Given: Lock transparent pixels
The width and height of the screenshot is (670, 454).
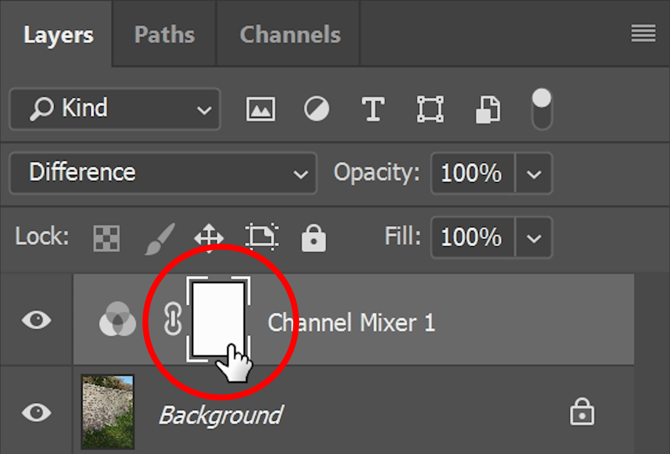Looking at the screenshot, I should pyautogui.click(x=107, y=238).
